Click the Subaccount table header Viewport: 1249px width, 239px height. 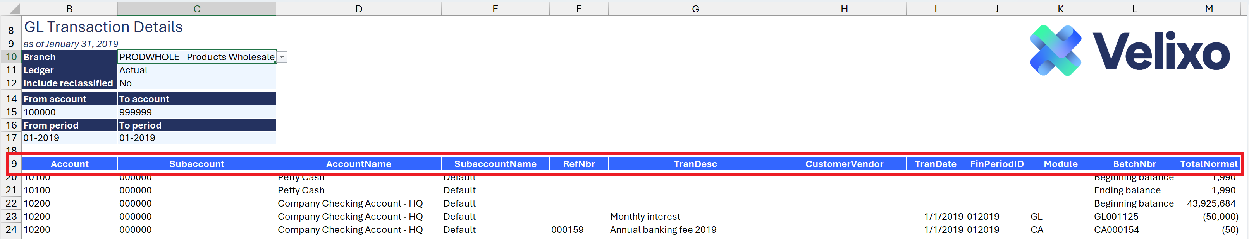coord(196,164)
